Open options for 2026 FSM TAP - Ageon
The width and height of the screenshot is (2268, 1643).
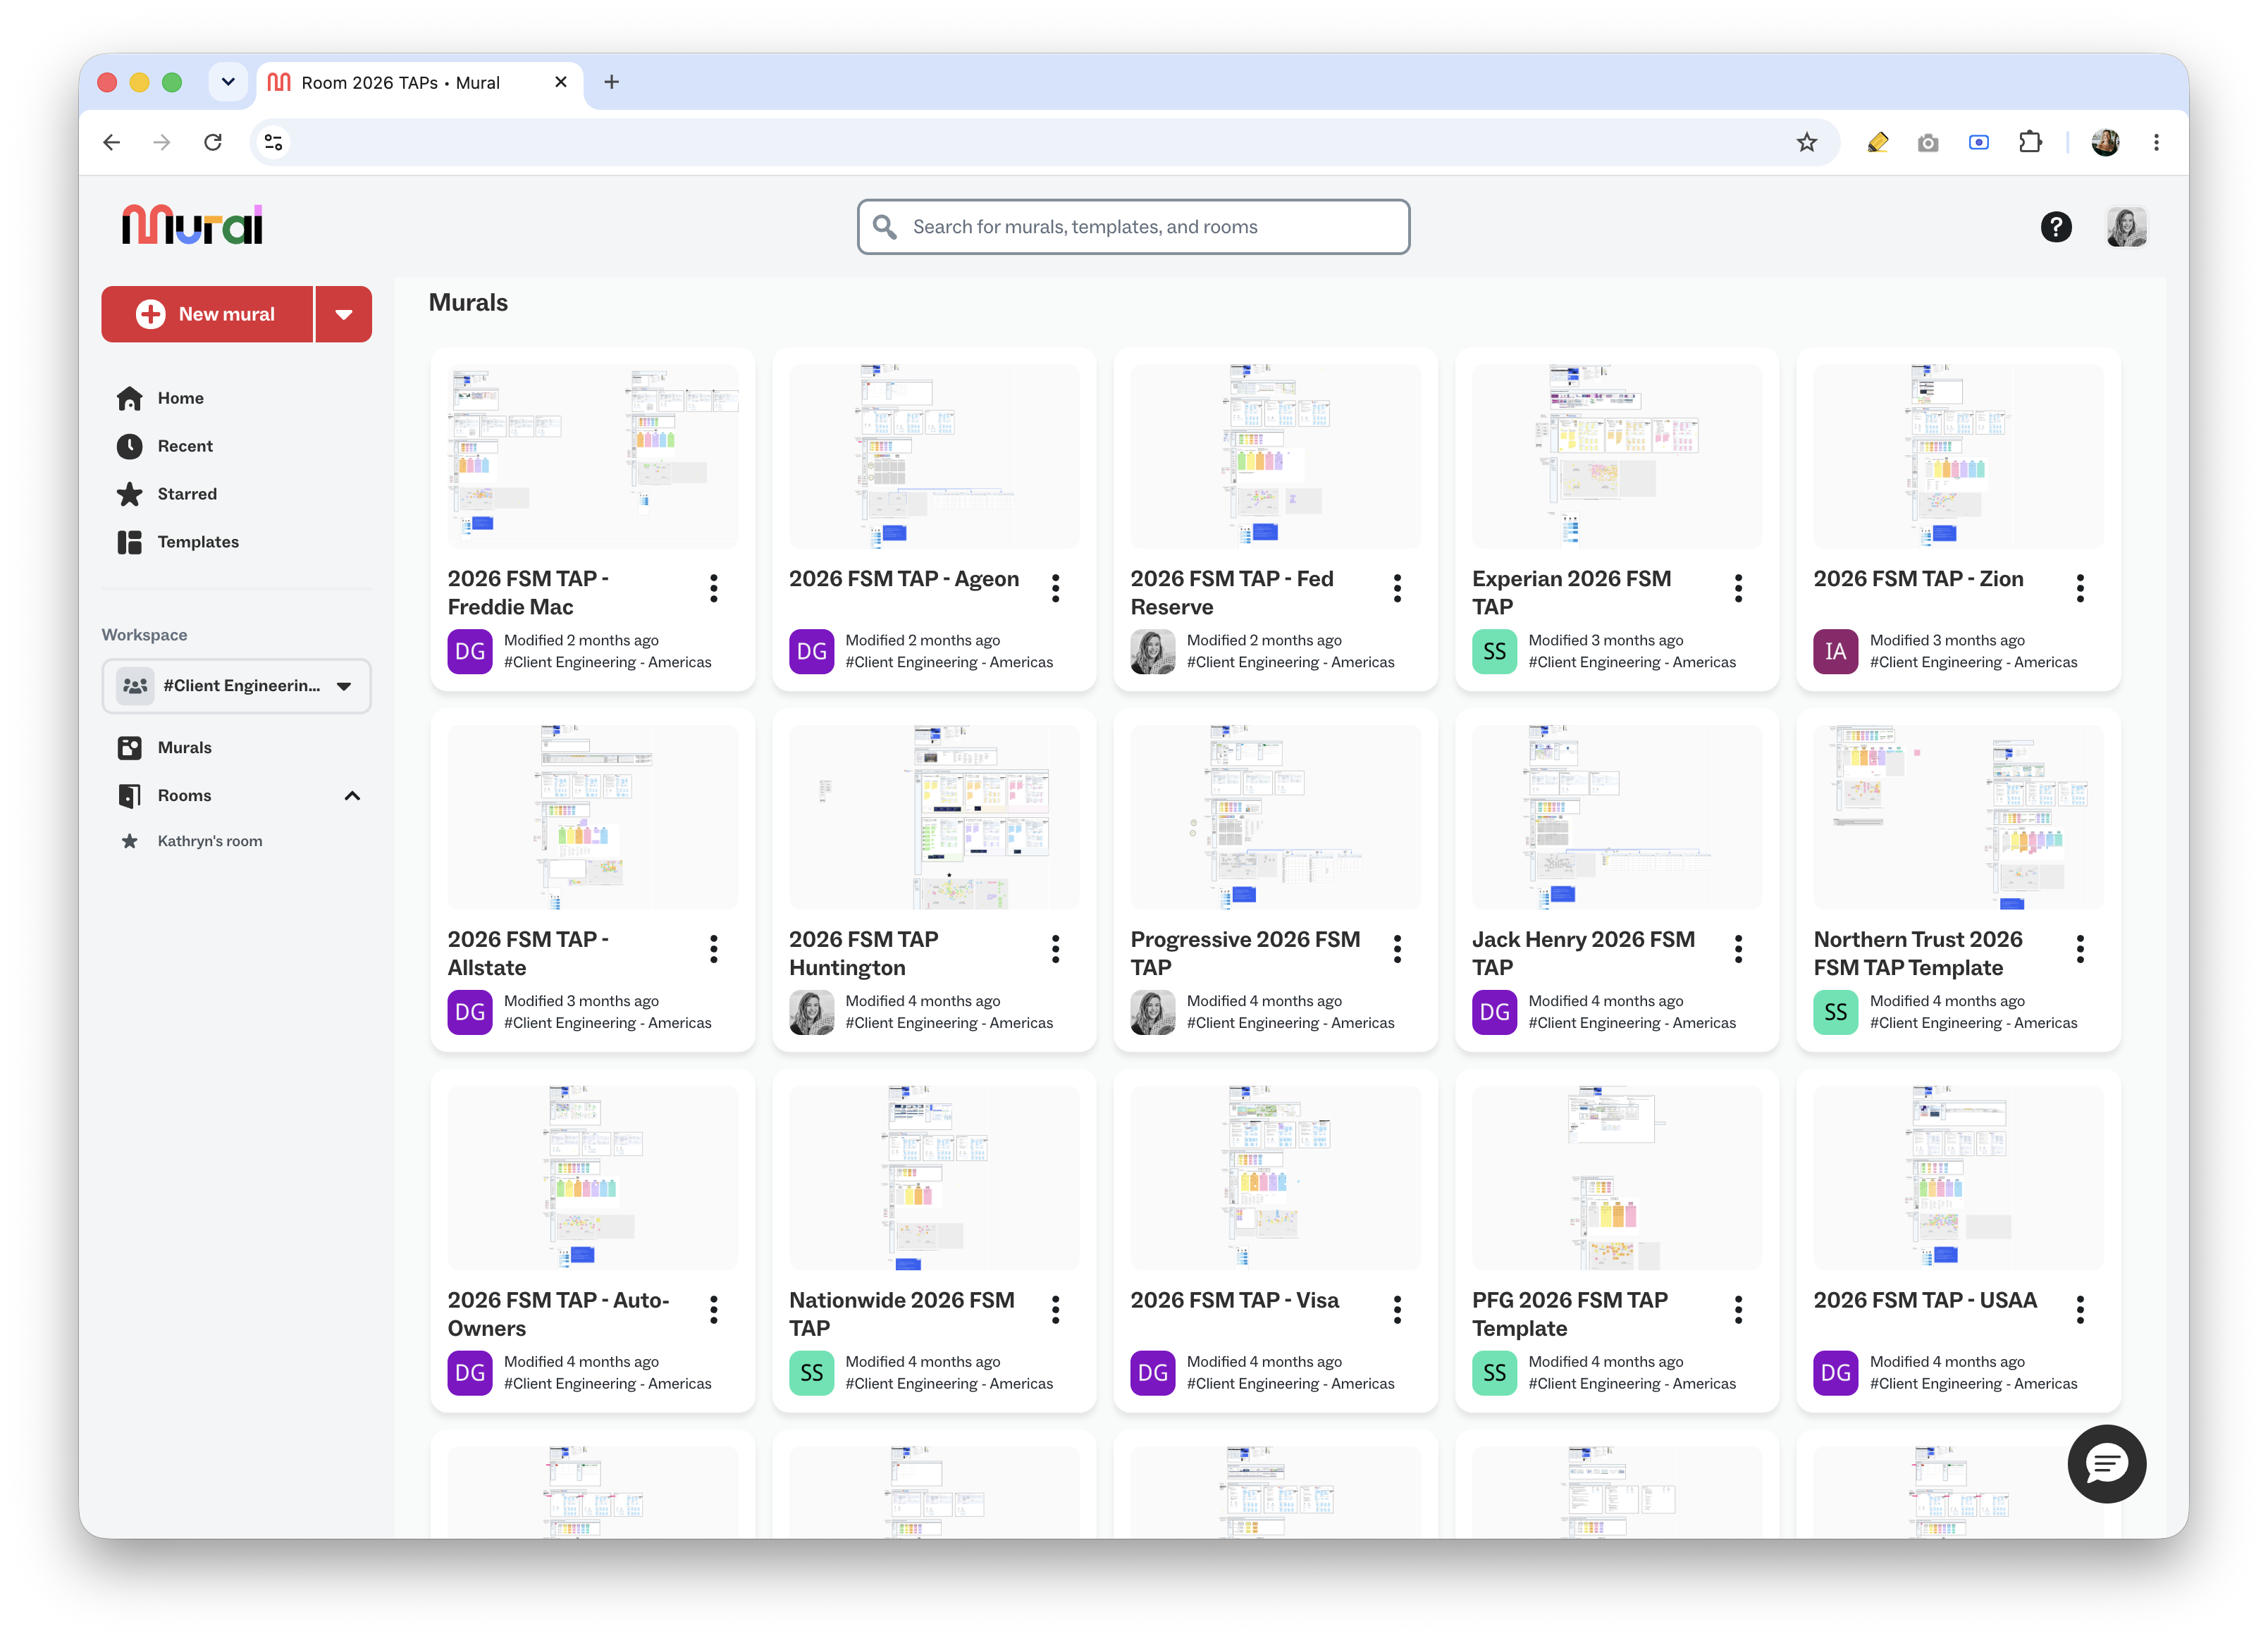point(1055,588)
